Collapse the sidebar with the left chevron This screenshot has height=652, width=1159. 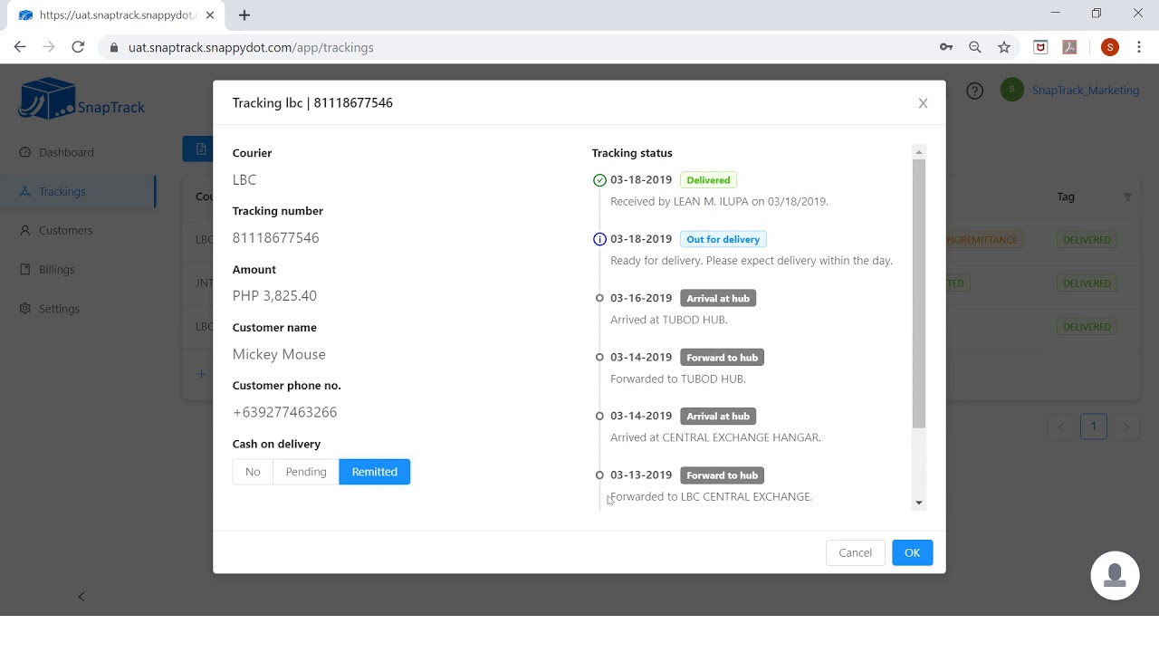pyautogui.click(x=81, y=597)
